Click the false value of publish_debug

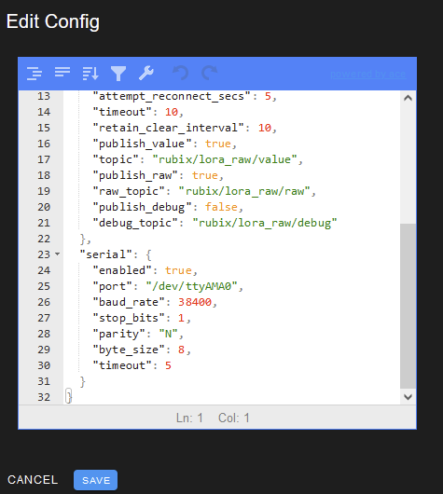pyautogui.click(x=221, y=207)
